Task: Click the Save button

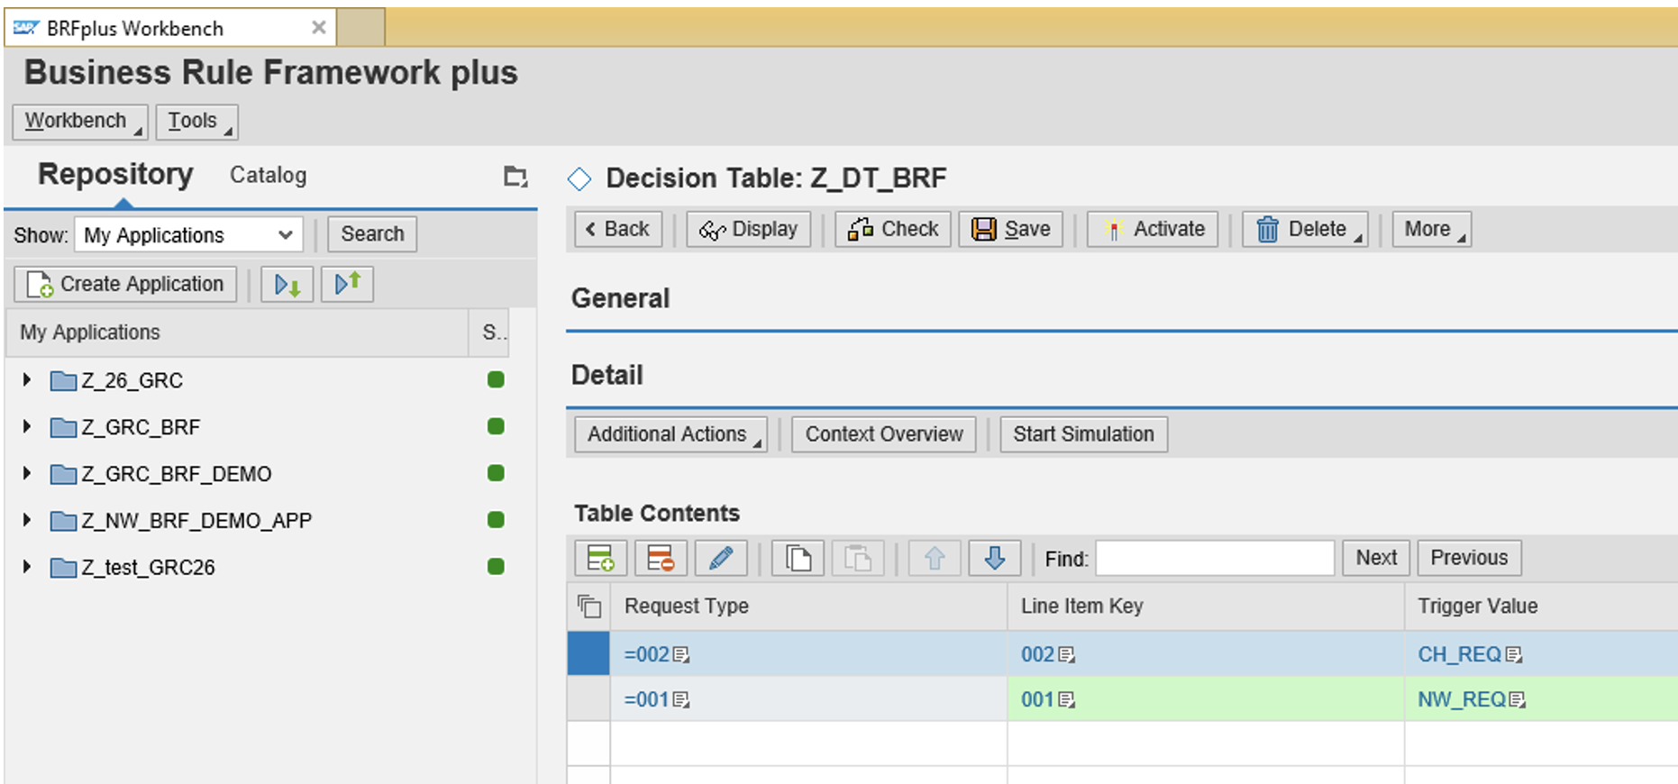Action: point(1011,230)
